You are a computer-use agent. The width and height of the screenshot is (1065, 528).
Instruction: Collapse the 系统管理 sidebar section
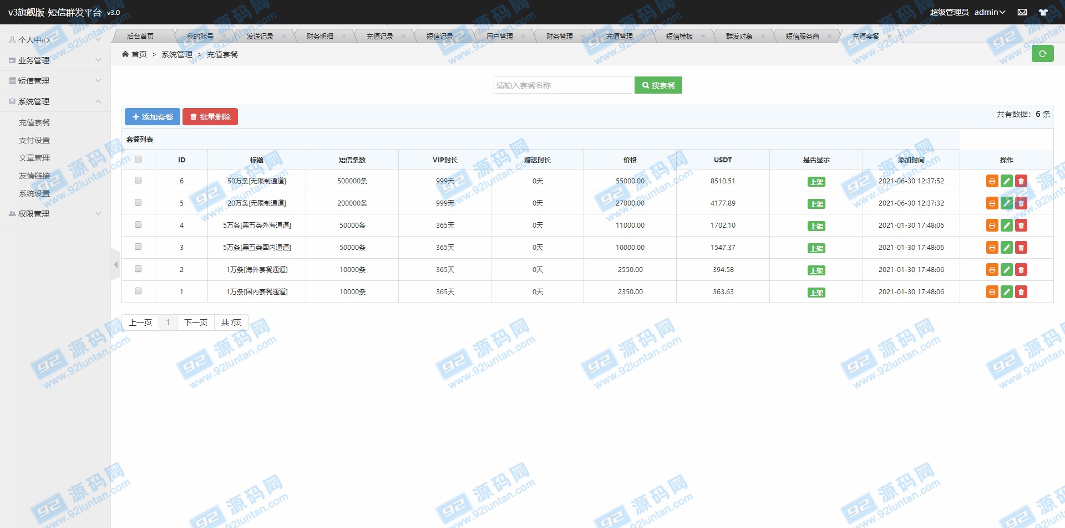[55, 101]
